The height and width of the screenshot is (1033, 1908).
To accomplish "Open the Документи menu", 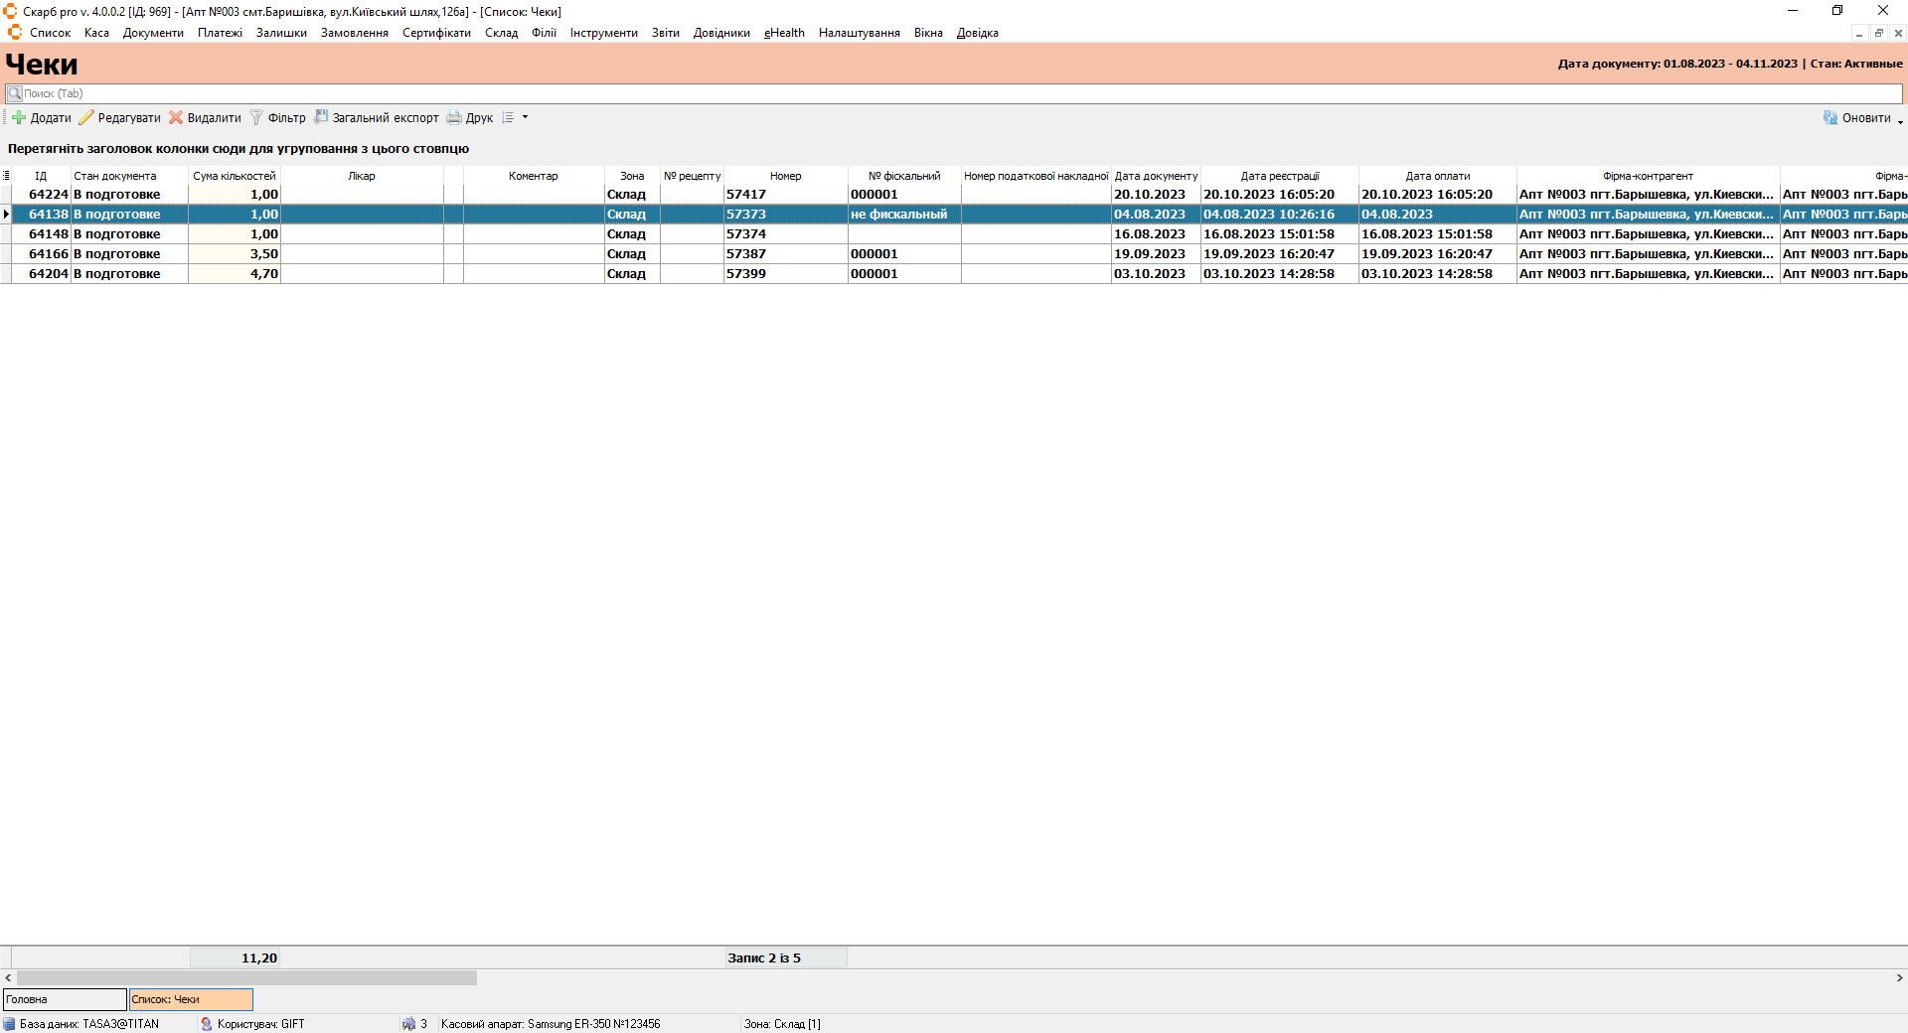I will point(153,33).
